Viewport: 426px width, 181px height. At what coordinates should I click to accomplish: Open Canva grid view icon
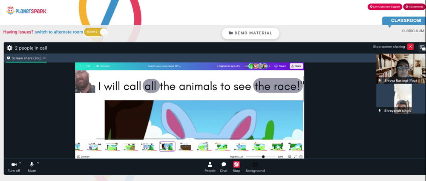tap(290, 157)
